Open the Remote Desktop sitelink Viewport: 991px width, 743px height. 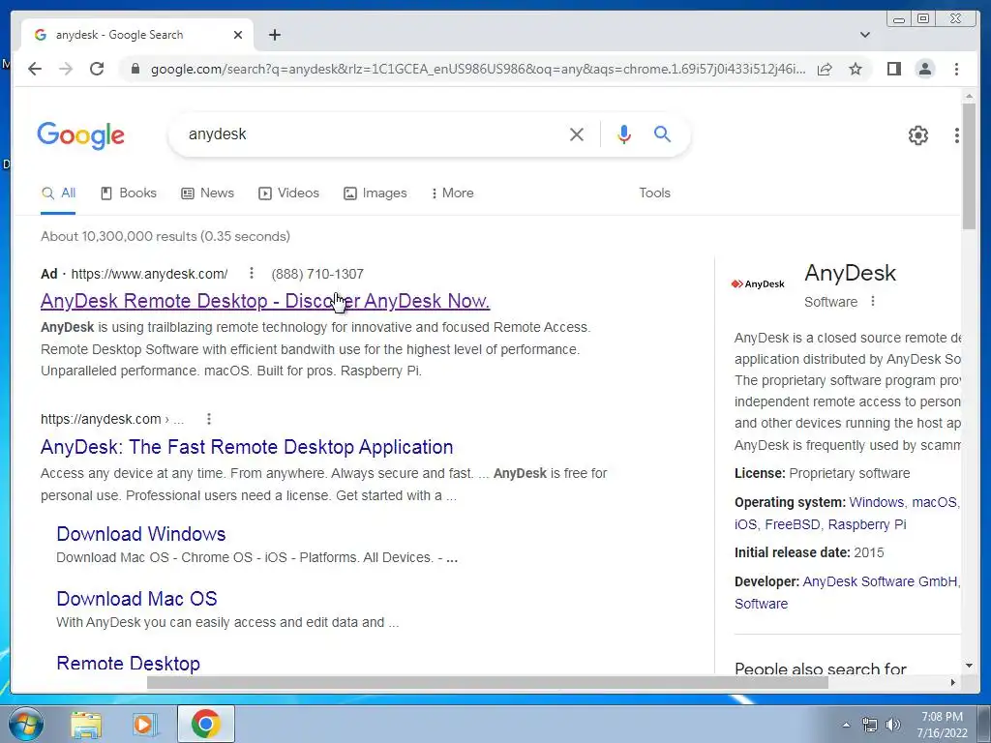click(129, 663)
